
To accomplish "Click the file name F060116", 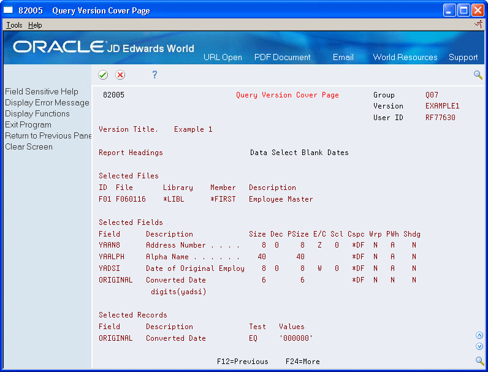I will tap(131, 199).
